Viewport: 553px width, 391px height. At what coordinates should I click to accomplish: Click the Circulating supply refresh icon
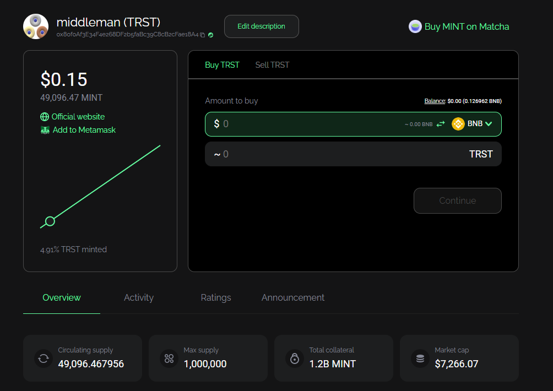44,359
